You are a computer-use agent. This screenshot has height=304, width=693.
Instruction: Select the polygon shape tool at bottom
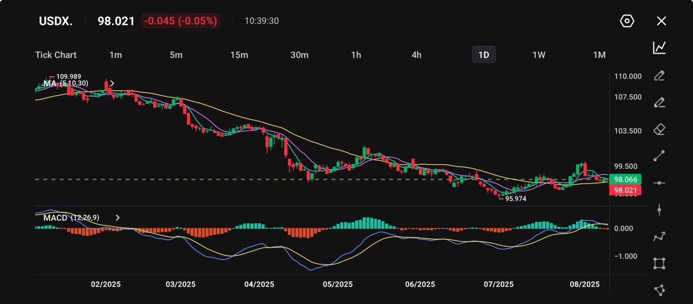tap(659, 290)
